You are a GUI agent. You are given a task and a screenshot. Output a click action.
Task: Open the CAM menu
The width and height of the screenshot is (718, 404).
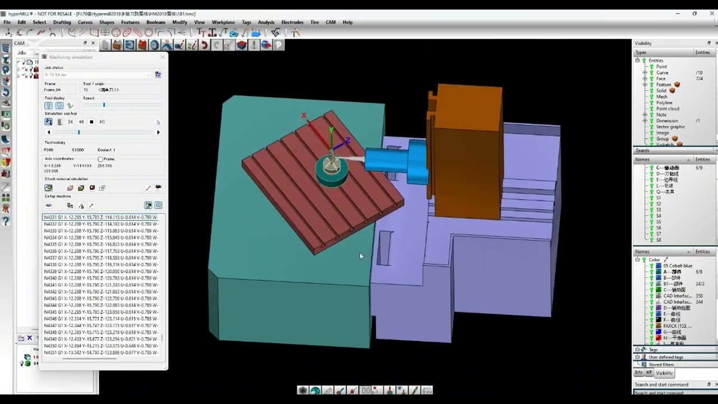click(x=330, y=22)
